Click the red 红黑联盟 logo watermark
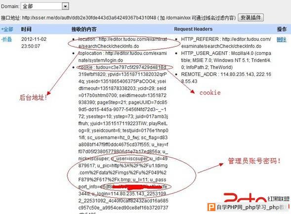Viewport: 291px width, 214px height. coord(256,198)
